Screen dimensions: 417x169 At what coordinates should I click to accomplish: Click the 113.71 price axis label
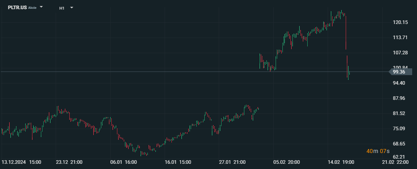400,38
